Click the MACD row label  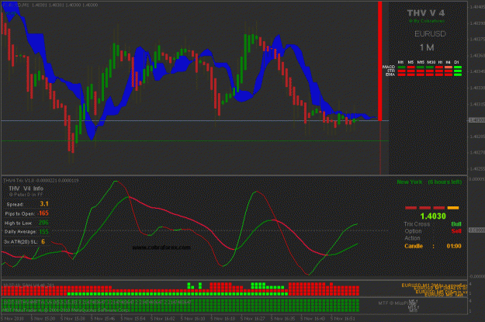389,67
